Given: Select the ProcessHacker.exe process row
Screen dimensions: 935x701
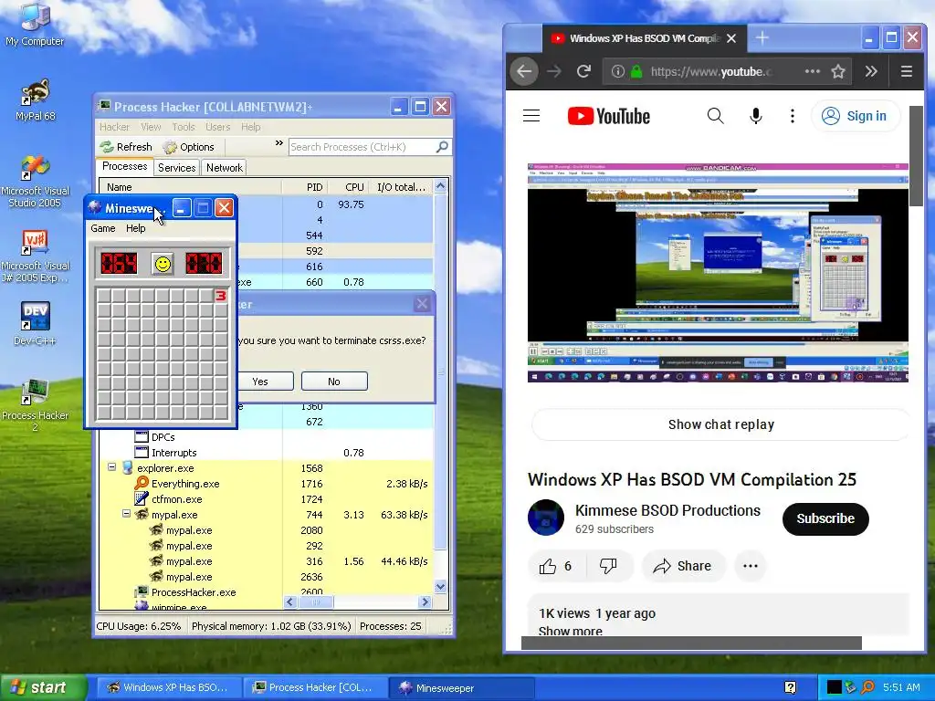Looking at the screenshot, I should click(266, 591).
